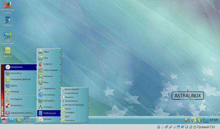Select Завершение работы... entry
This screenshot has height=130, width=220.
tap(21, 113)
